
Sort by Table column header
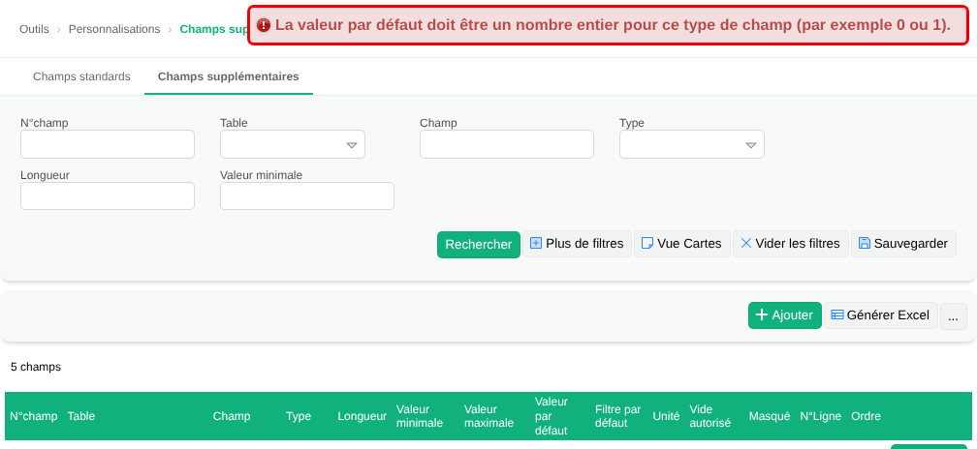[x=81, y=416]
